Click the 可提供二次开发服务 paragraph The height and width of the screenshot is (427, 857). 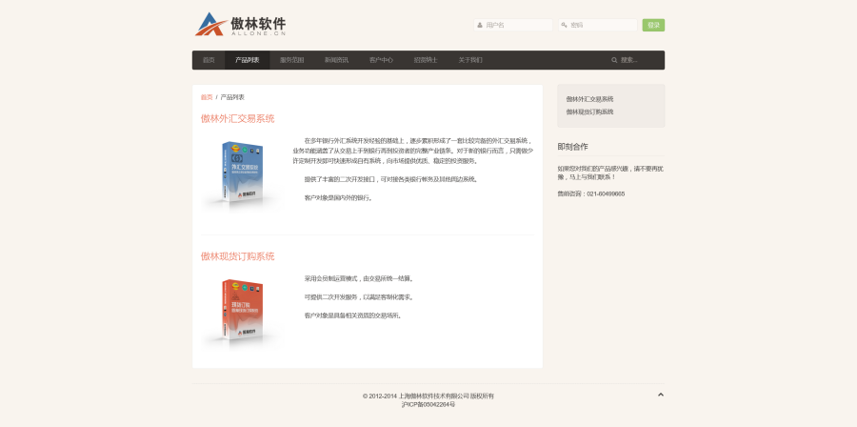(359, 297)
